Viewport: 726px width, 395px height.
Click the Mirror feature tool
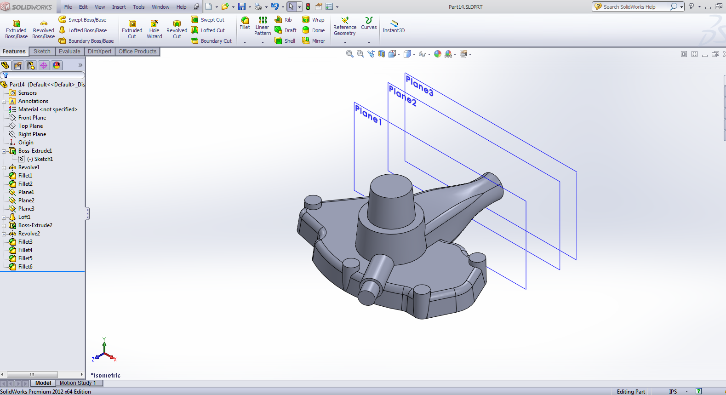(x=314, y=41)
